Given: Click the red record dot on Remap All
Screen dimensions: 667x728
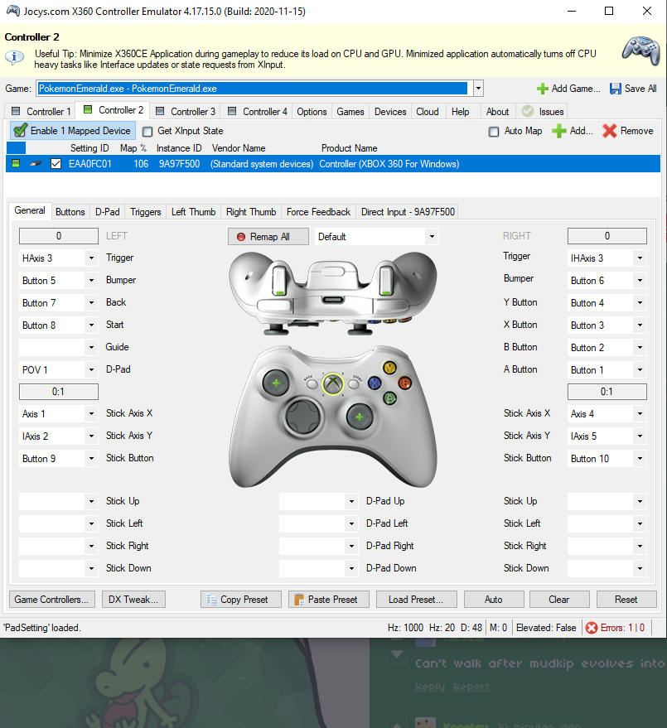Looking at the screenshot, I should pos(240,237).
